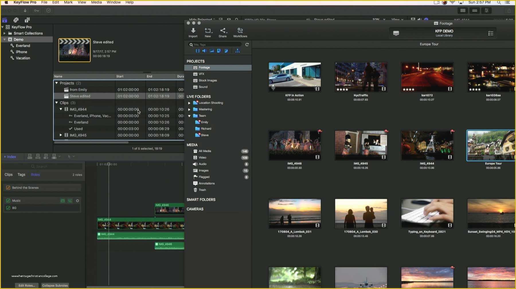Screen dimensions: 516x289
Task: Click the import media down-arrow in toolbar
Action: coord(25,11)
